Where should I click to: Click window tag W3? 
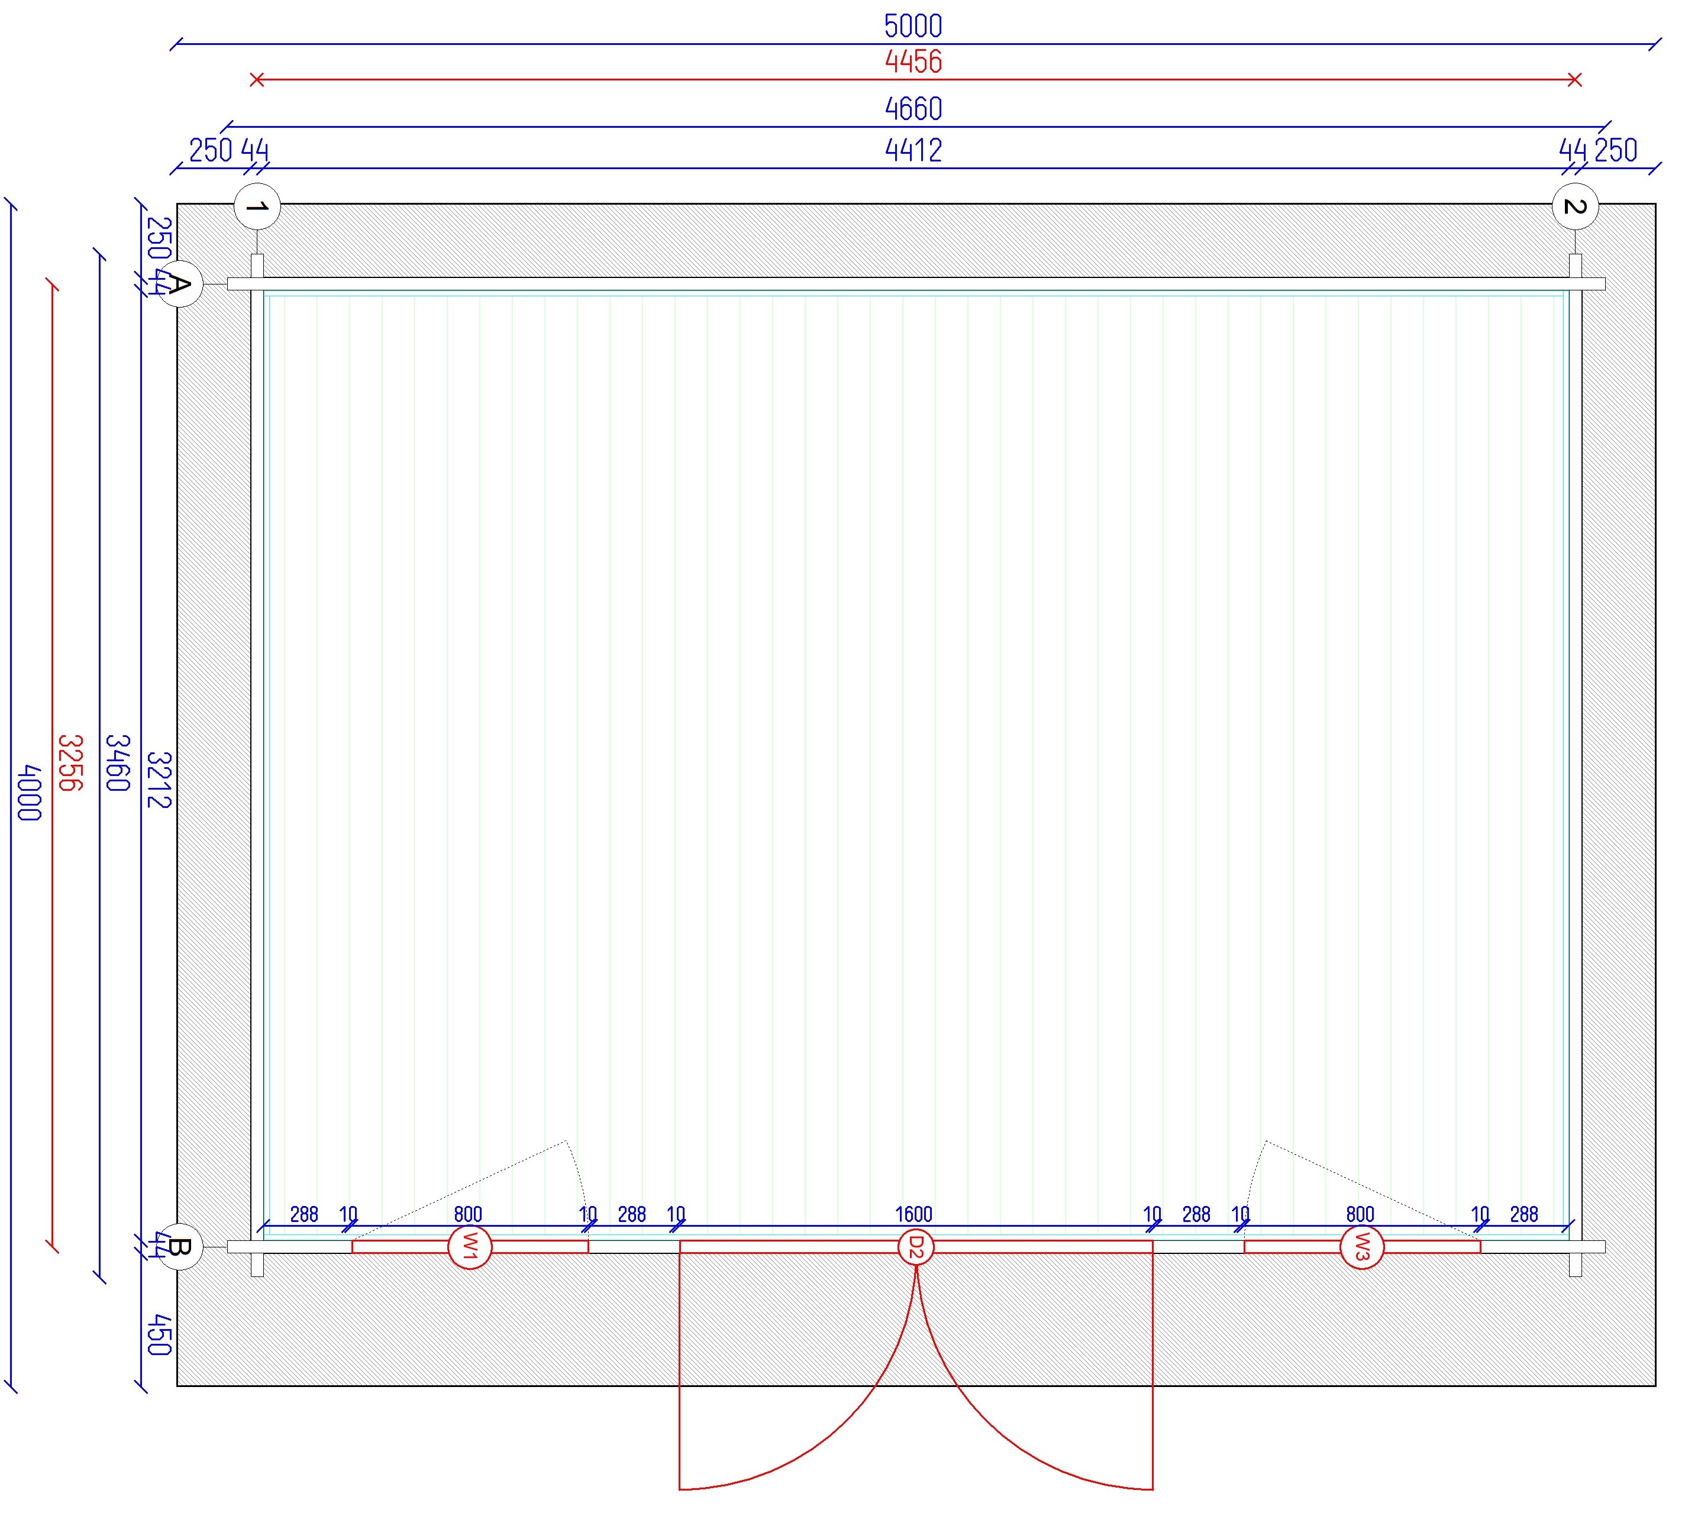pyautogui.click(x=1361, y=1247)
